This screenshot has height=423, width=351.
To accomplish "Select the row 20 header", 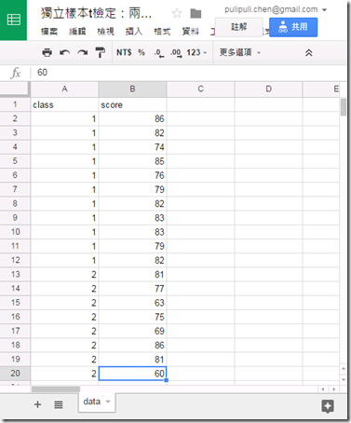I will (15, 374).
